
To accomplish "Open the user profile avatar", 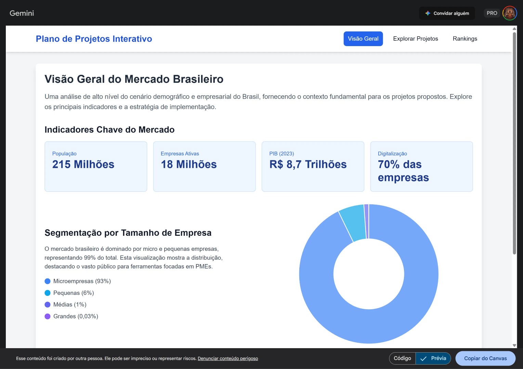I will coord(509,13).
